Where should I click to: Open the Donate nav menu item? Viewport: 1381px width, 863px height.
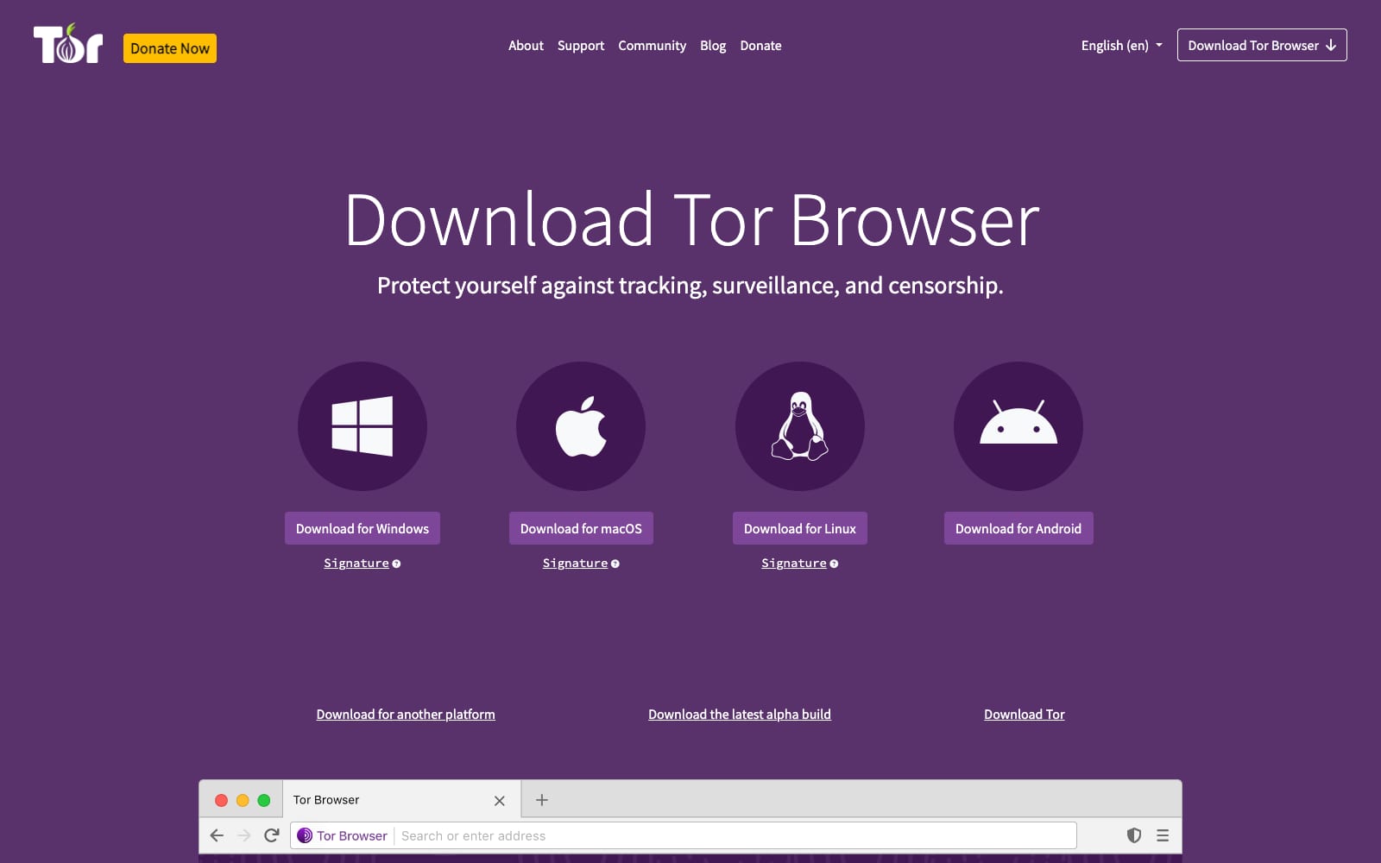coord(760,46)
